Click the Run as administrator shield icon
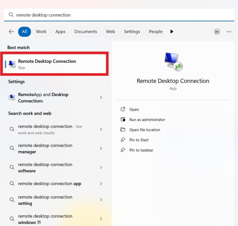The height and width of the screenshot is (226, 238). point(123,119)
